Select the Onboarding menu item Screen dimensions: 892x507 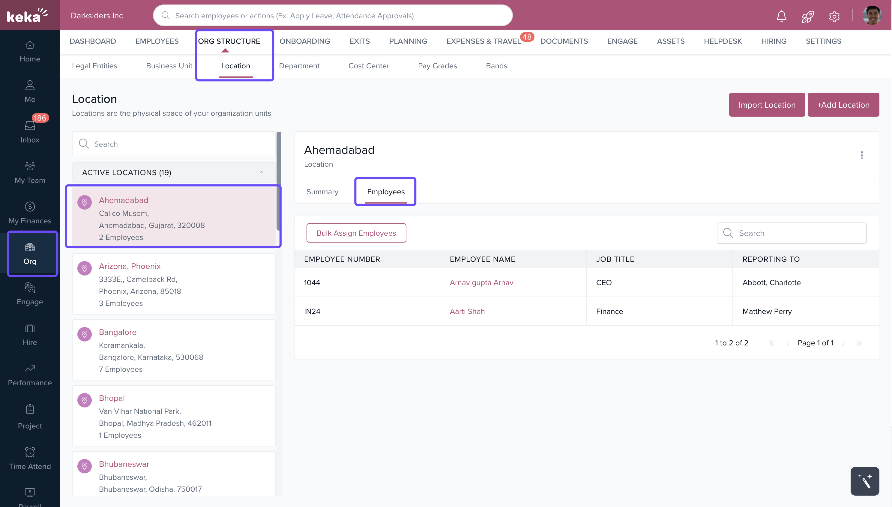(x=304, y=41)
